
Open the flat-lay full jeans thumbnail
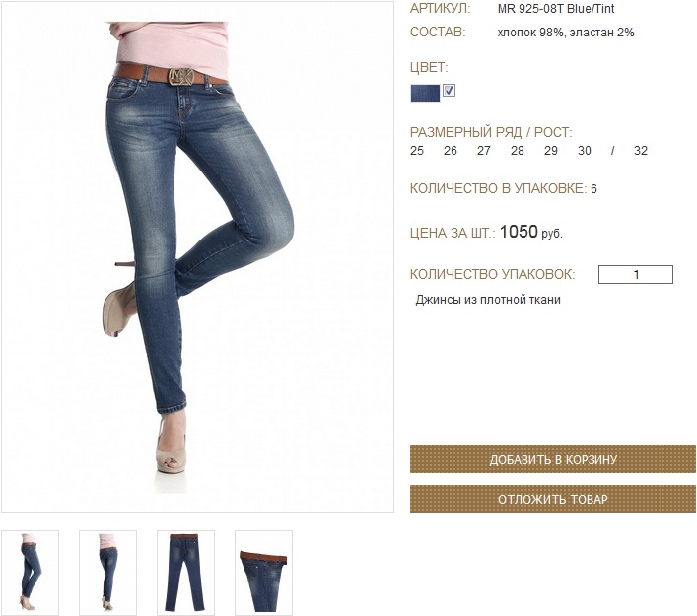[x=185, y=573]
